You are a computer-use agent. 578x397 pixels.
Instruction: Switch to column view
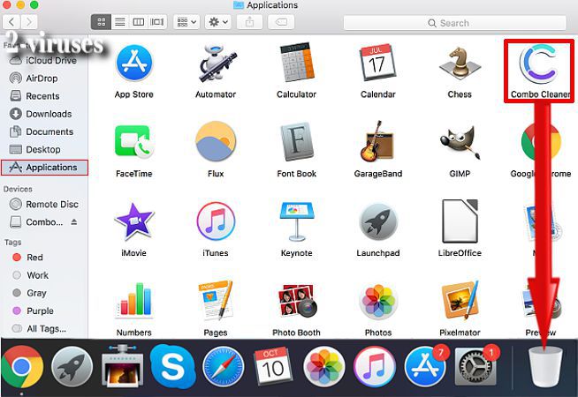coord(138,22)
